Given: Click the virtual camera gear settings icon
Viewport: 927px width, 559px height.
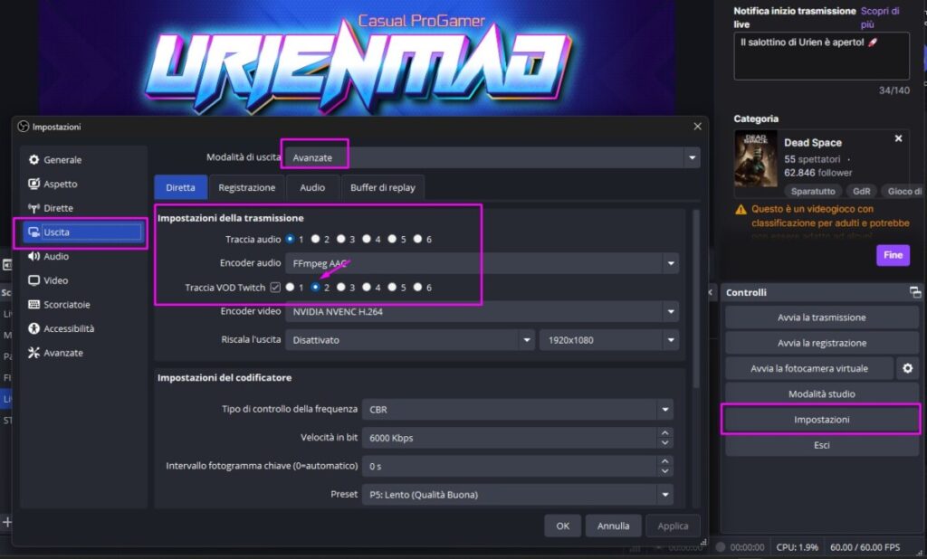Looking at the screenshot, I should click(x=908, y=368).
